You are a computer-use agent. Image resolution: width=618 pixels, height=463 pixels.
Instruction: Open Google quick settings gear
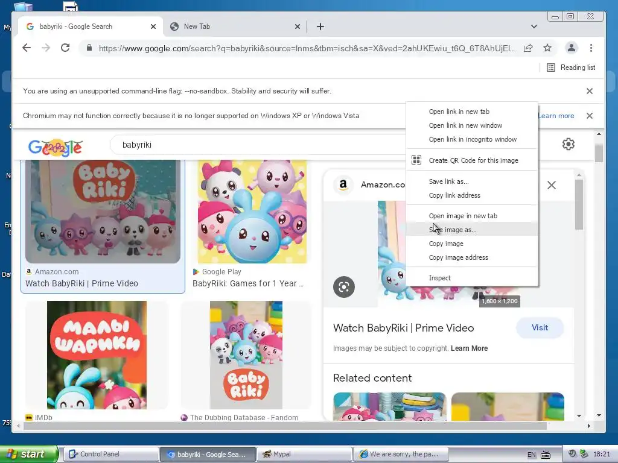coord(568,144)
